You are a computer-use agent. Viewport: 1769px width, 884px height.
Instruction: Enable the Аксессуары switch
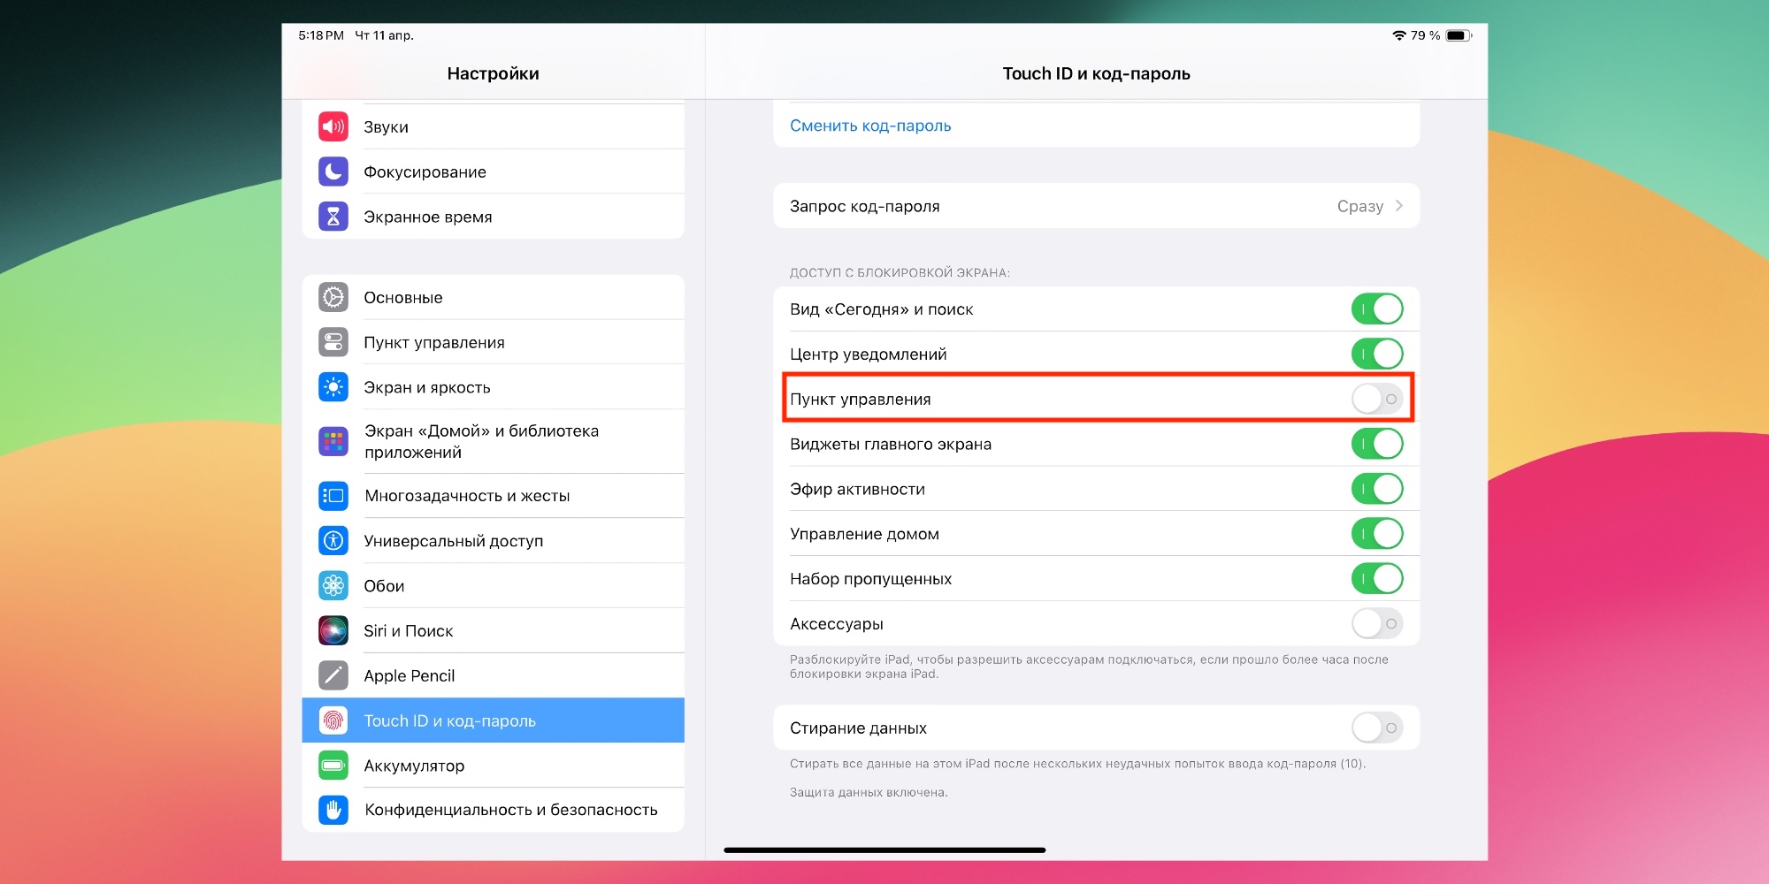(x=1377, y=624)
